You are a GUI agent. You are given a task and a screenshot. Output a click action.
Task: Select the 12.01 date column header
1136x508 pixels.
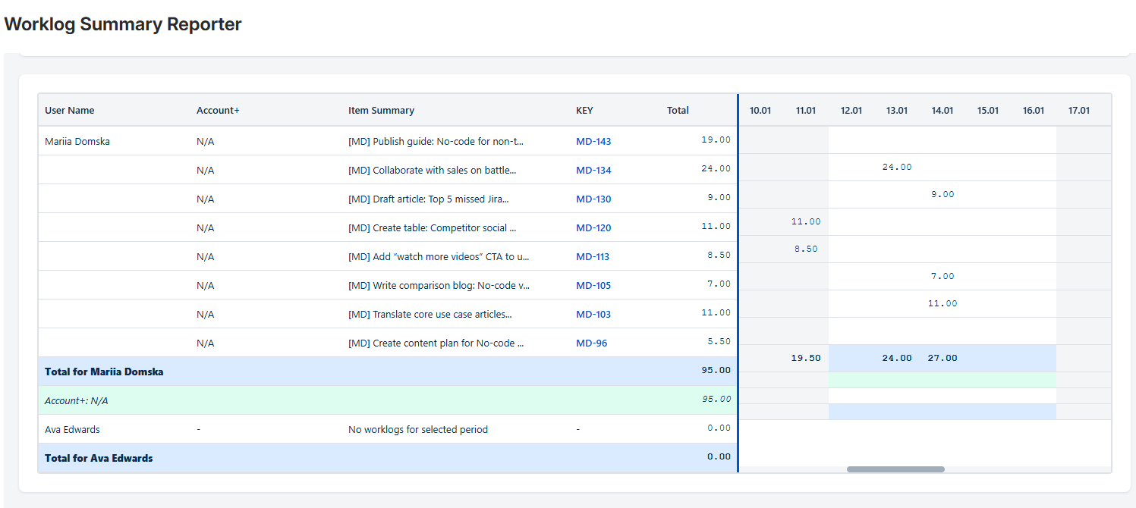pos(851,110)
